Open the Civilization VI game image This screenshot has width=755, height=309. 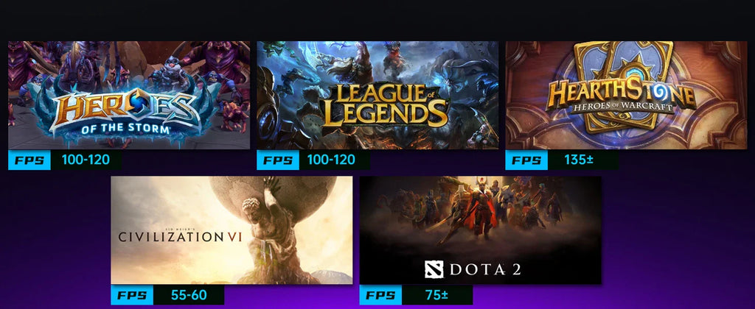point(232,230)
